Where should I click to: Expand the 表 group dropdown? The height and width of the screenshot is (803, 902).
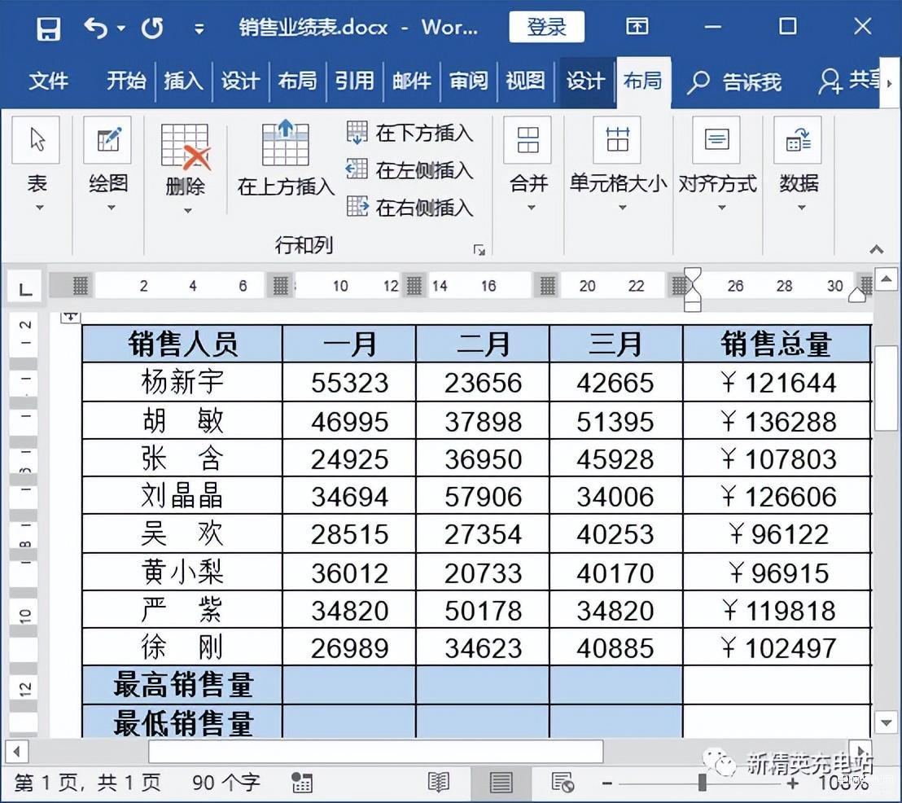pyautogui.click(x=37, y=165)
